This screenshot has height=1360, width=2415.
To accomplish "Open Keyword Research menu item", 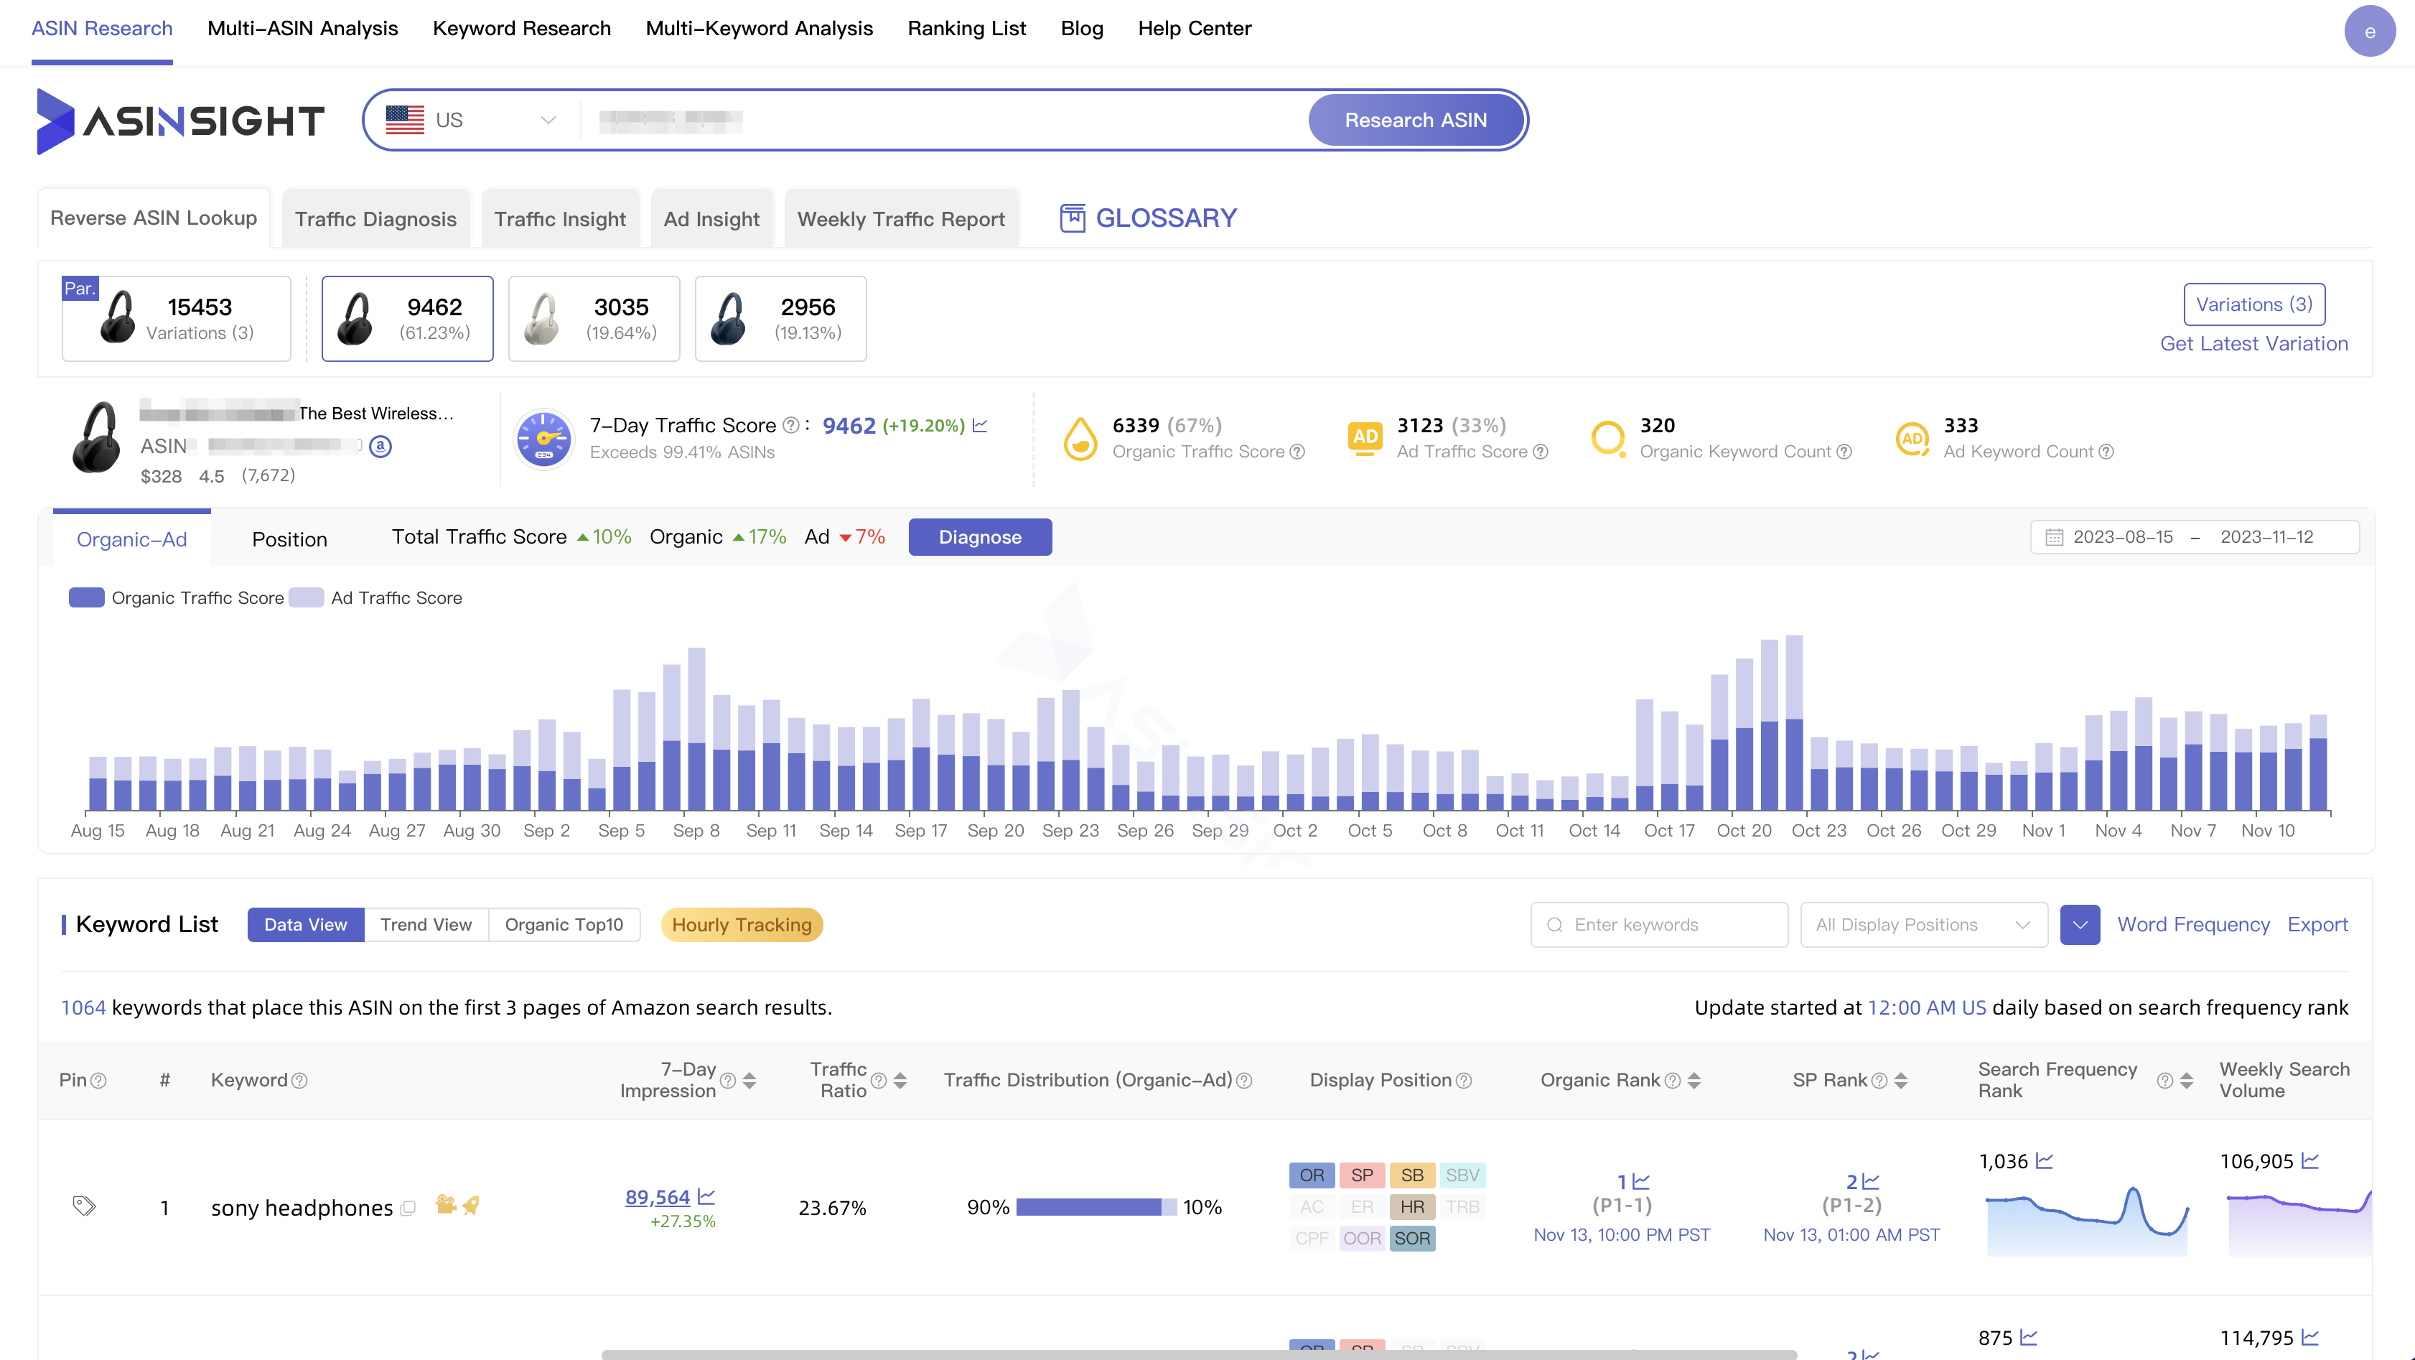I will click(x=521, y=28).
